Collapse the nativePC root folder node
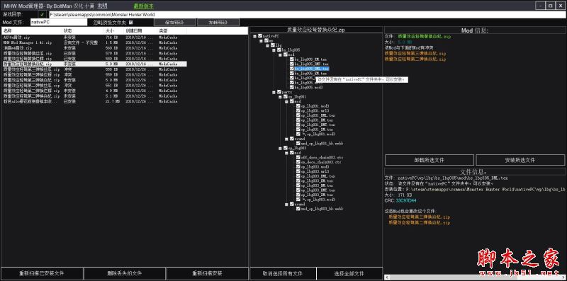567x281 pixels. coord(255,36)
